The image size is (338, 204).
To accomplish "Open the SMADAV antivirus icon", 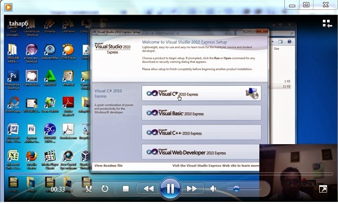I will click(x=50, y=78).
